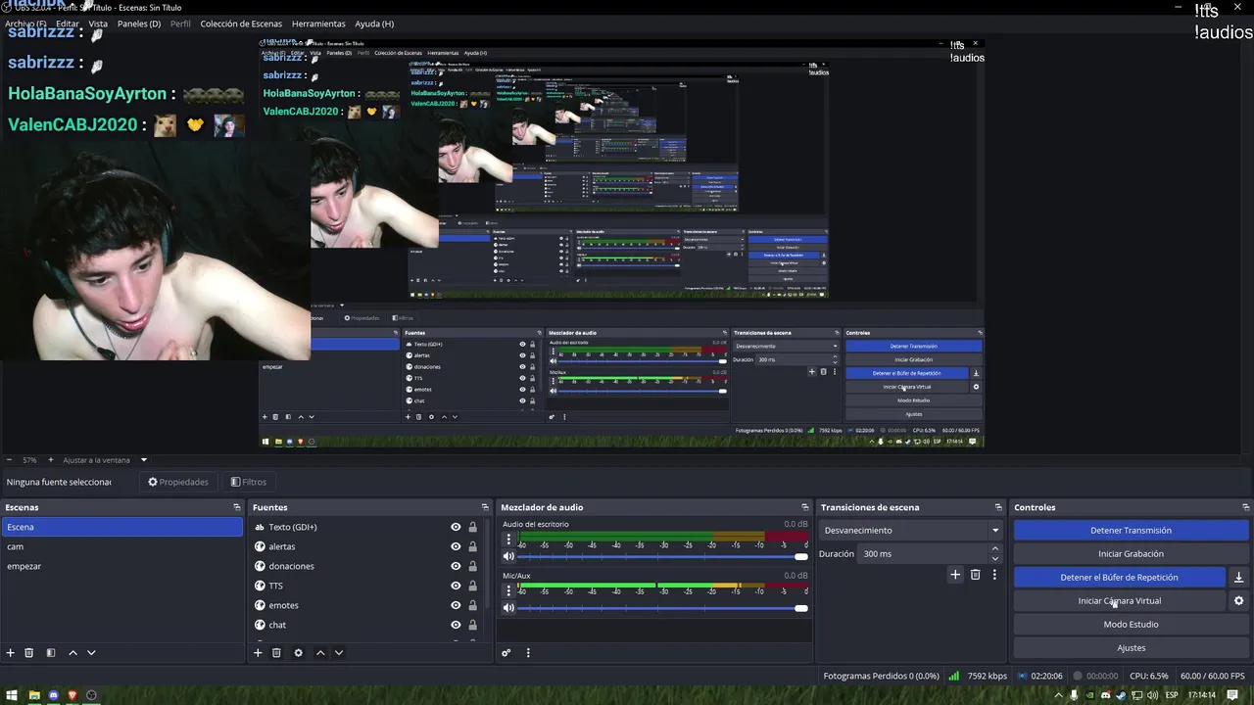The width and height of the screenshot is (1254, 705).
Task: Open Mic/Aux three-dot options menu
Action: click(x=508, y=590)
